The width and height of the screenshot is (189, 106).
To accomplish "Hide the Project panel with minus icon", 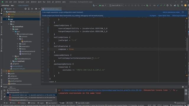I will click(x=39, y=9).
